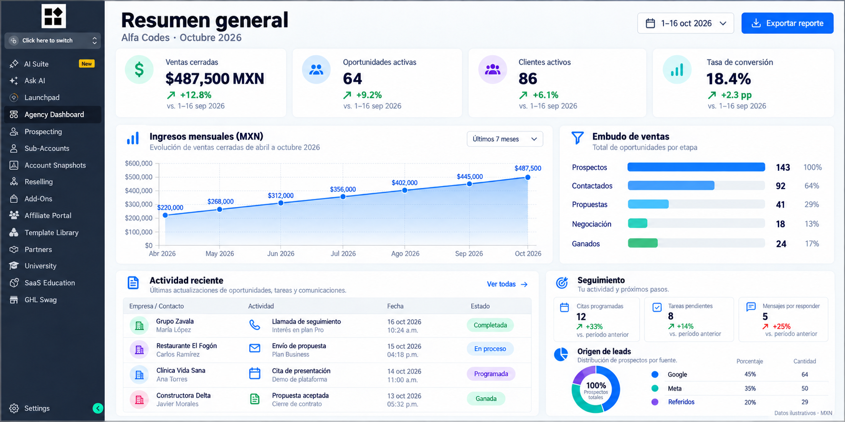Click the Negociación funnel progress bar

click(696, 223)
